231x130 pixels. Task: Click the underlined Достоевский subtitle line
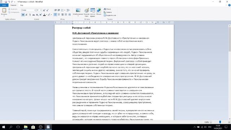[x=95, y=33]
